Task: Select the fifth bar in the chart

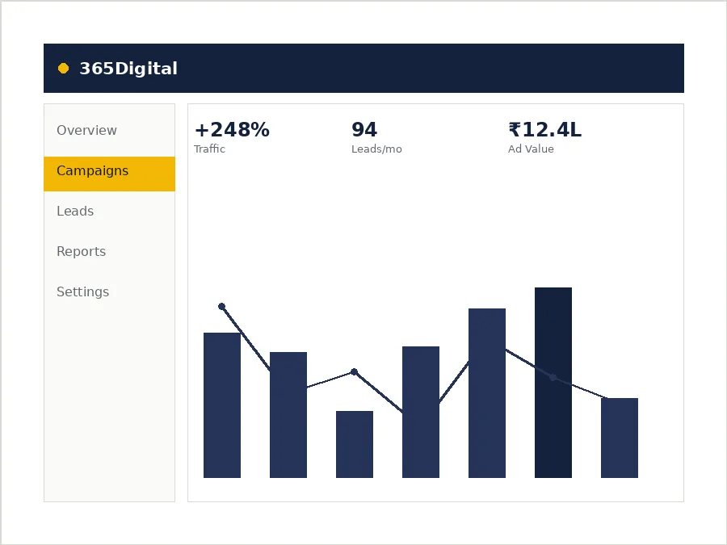Action: tap(487, 393)
